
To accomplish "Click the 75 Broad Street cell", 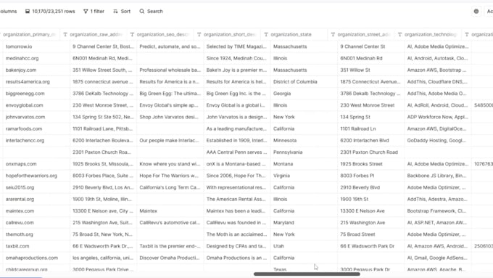I will tap(371, 234).
